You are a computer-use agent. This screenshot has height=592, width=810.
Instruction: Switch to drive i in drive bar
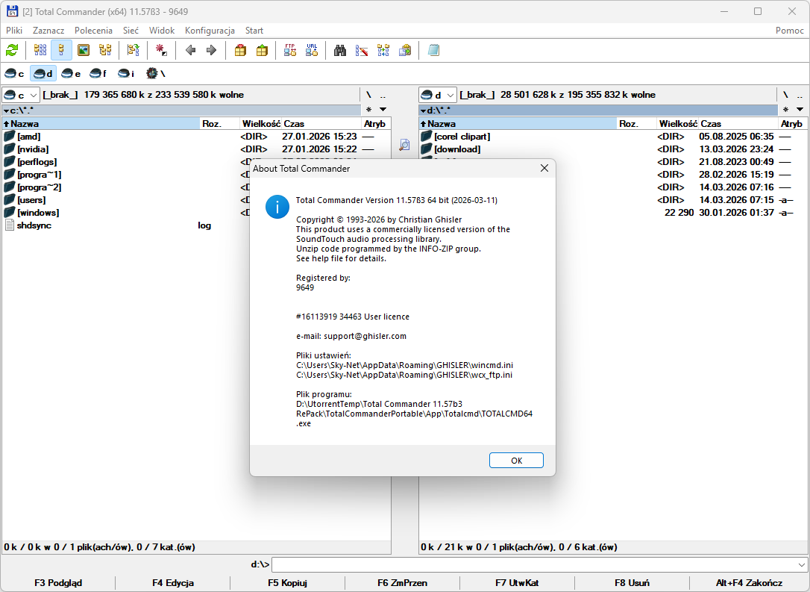coord(126,73)
